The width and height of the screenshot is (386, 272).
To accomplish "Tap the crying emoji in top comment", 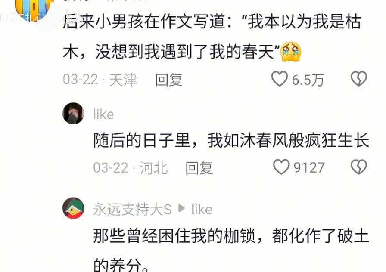I will click(x=291, y=52).
